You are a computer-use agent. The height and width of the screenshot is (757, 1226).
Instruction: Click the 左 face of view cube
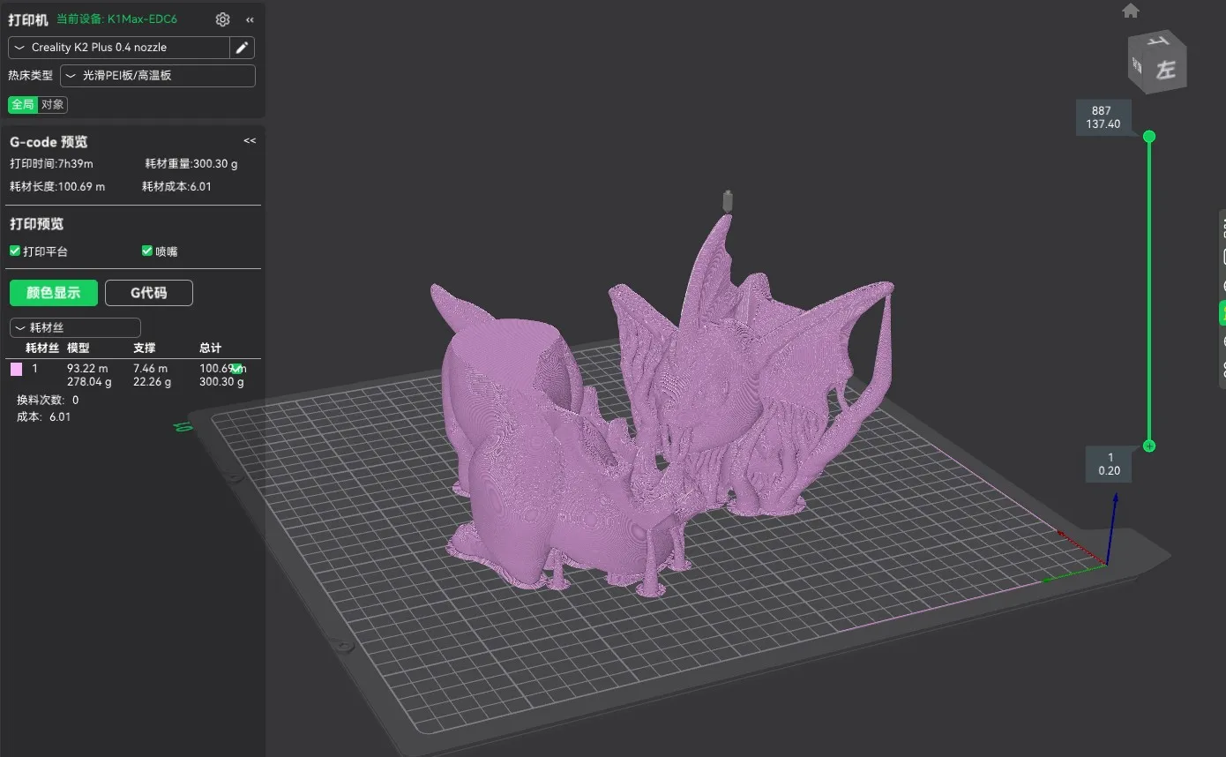coord(1165,69)
